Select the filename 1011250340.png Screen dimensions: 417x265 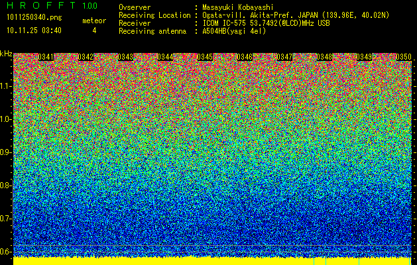coord(34,18)
